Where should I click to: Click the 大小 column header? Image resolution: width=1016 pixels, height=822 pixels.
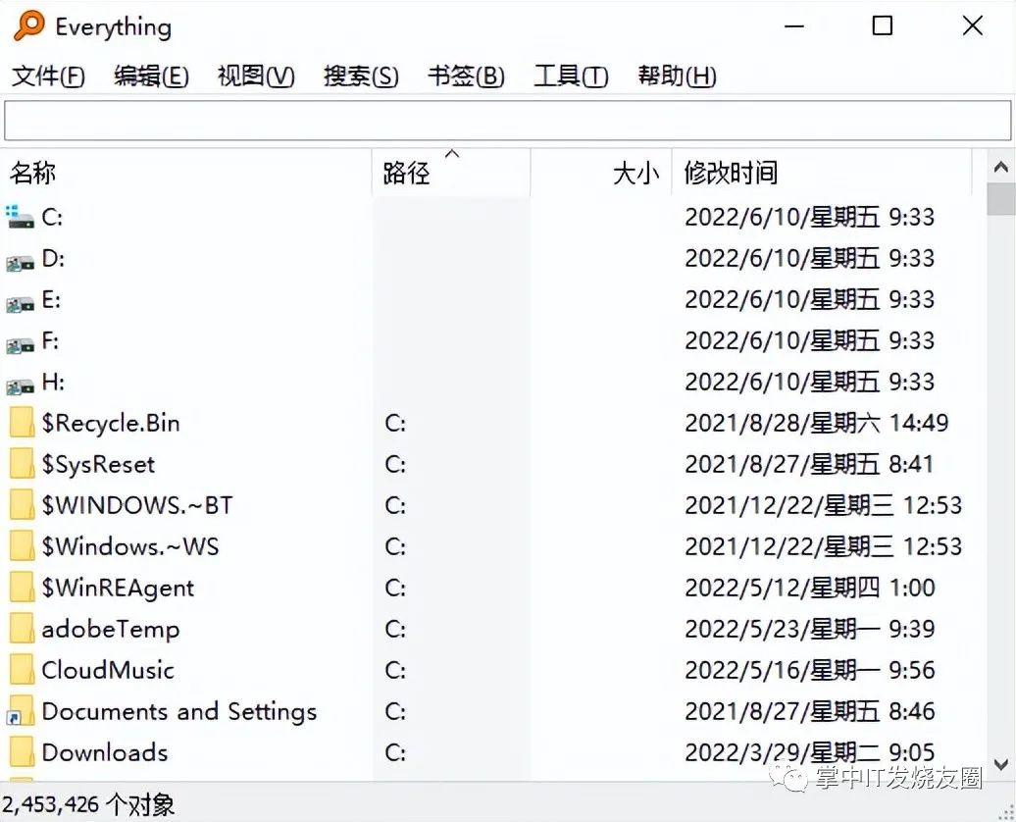coord(601,173)
